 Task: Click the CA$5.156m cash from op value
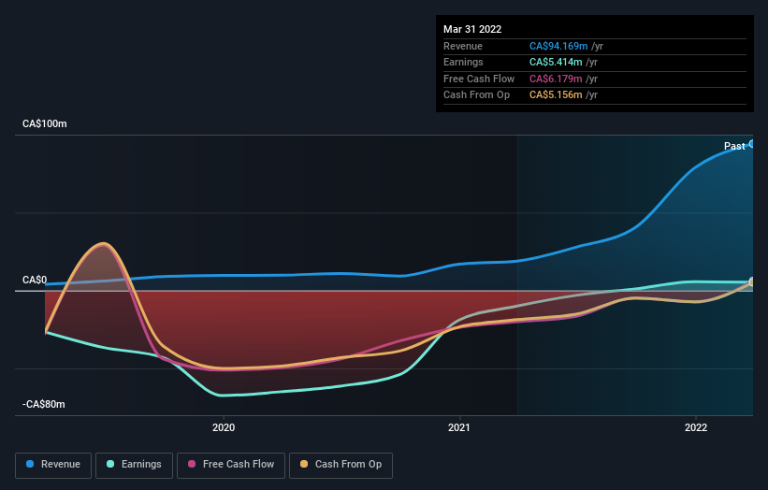click(556, 95)
